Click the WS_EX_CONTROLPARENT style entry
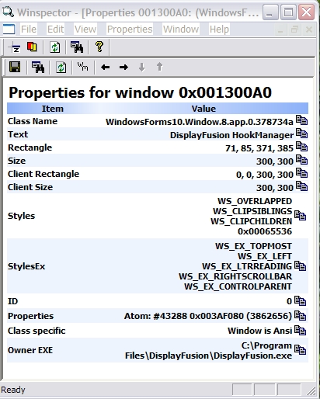320x399 pixels. click(238, 286)
